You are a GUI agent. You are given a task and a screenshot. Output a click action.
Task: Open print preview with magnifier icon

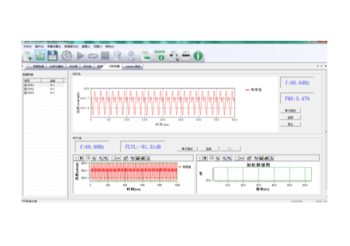[174, 56]
